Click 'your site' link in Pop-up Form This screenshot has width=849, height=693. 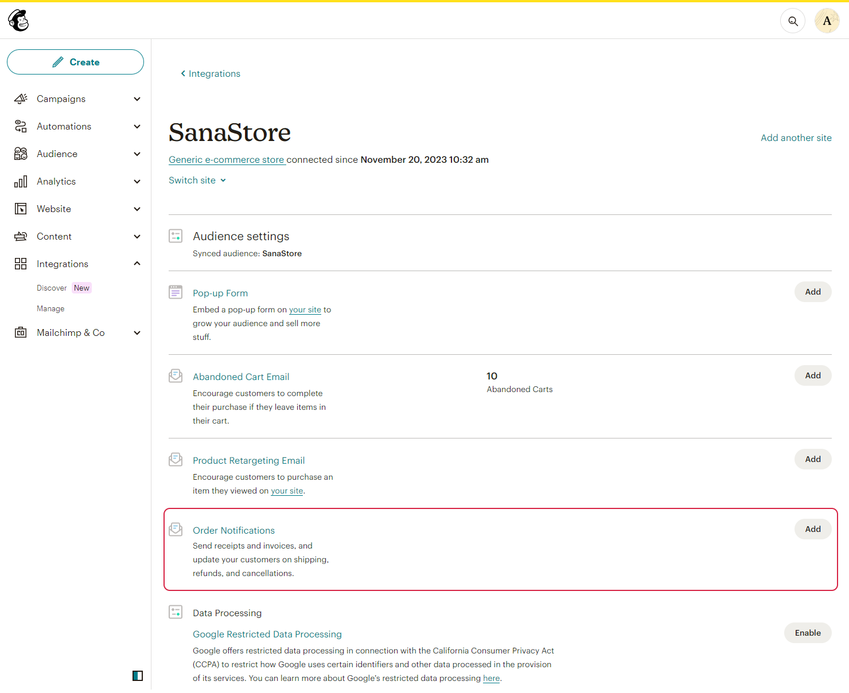point(305,310)
